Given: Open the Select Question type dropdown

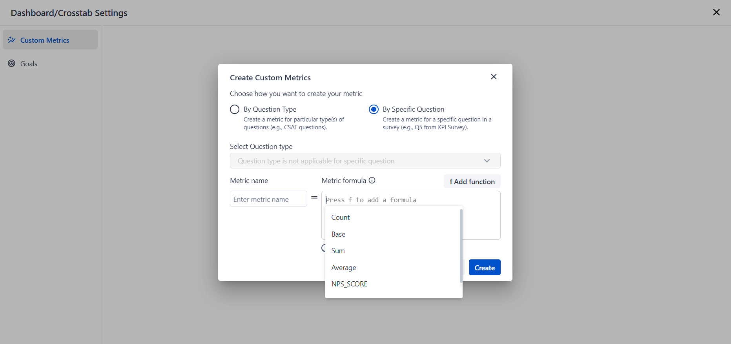Looking at the screenshot, I should point(365,161).
